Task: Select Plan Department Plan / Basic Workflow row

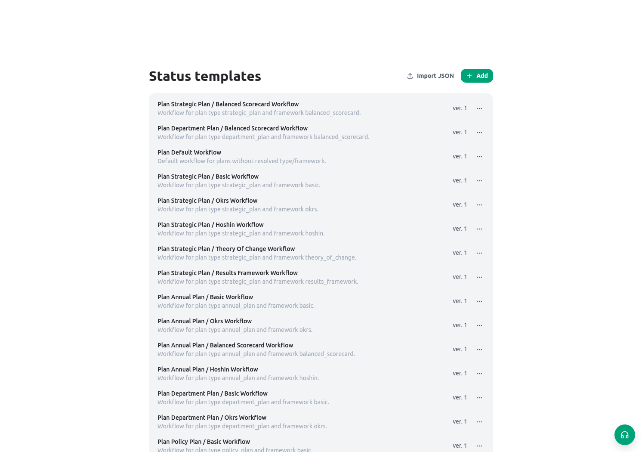Action: tap(321, 398)
